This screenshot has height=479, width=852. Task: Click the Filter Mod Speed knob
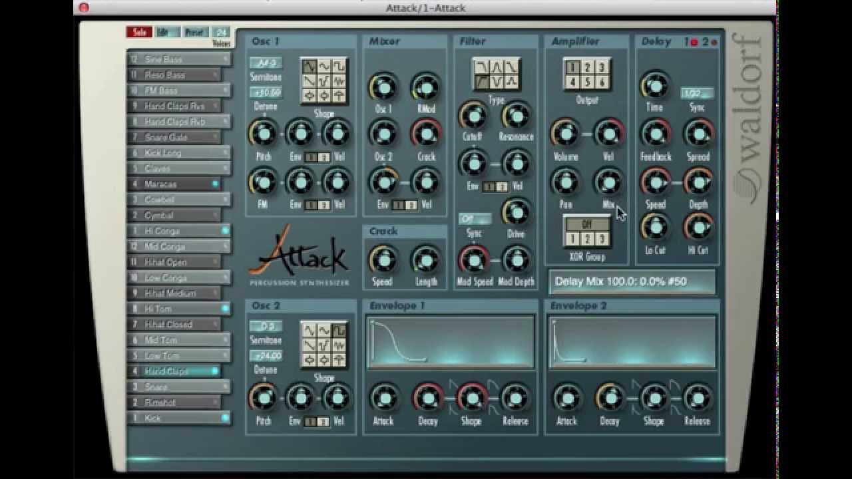[x=474, y=259]
